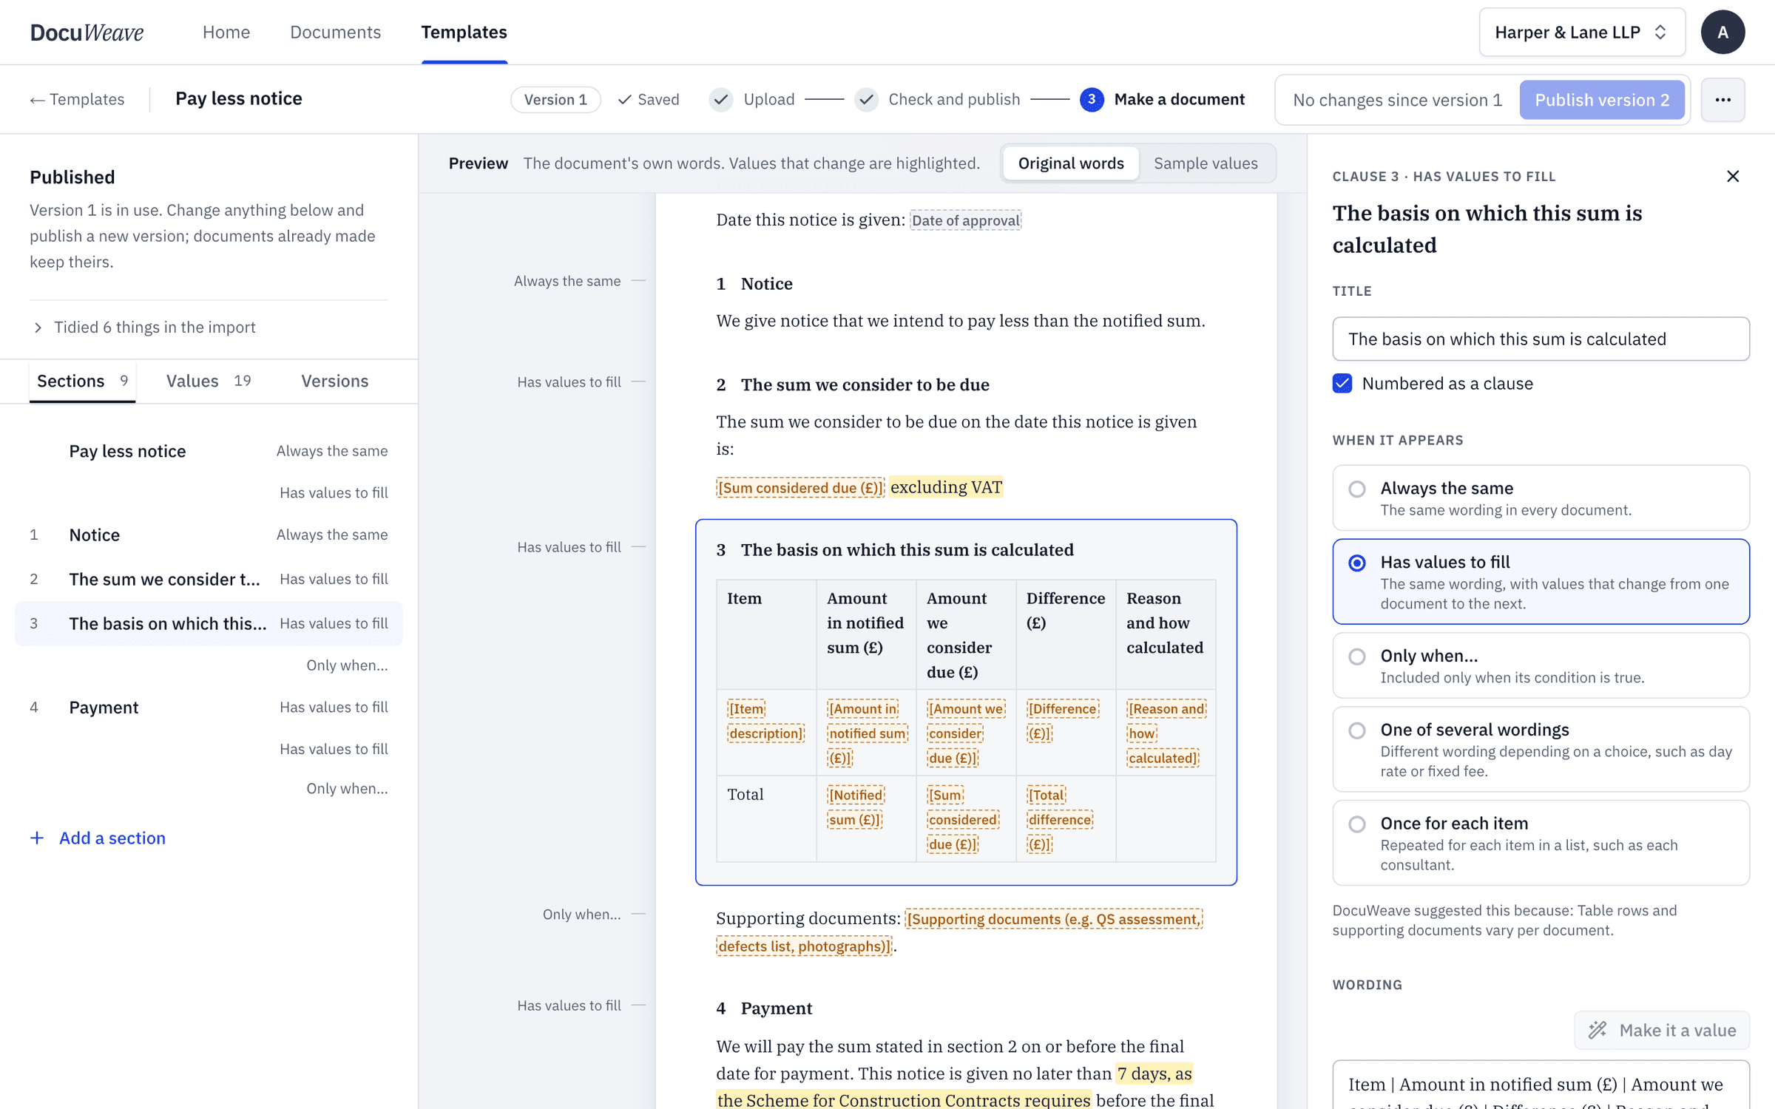The width and height of the screenshot is (1775, 1109).
Task: Toggle the Numbered as a clause checkbox
Action: pos(1342,383)
